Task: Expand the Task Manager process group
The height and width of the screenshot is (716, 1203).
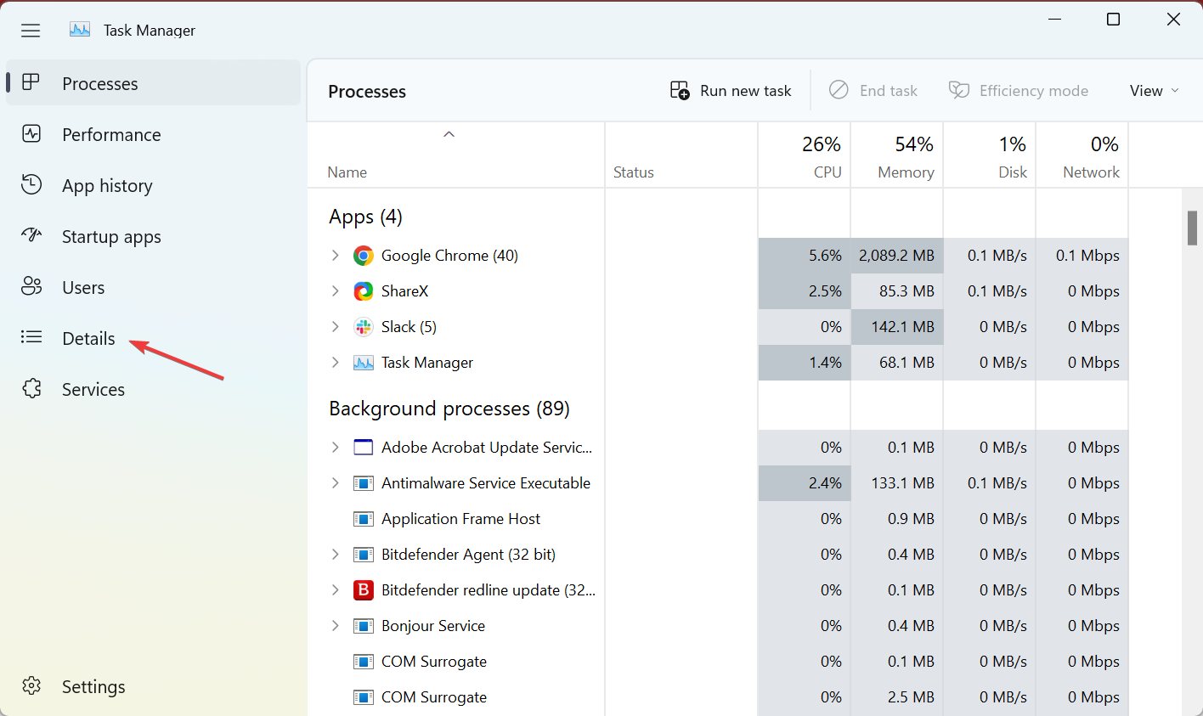Action: (335, 363)
